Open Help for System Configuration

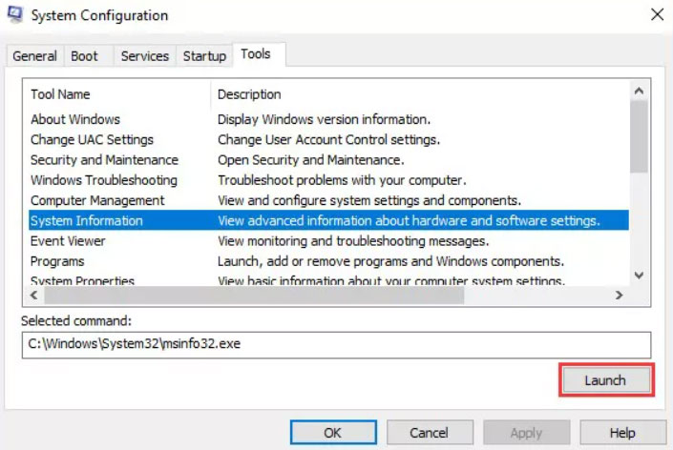pos(622,433)
